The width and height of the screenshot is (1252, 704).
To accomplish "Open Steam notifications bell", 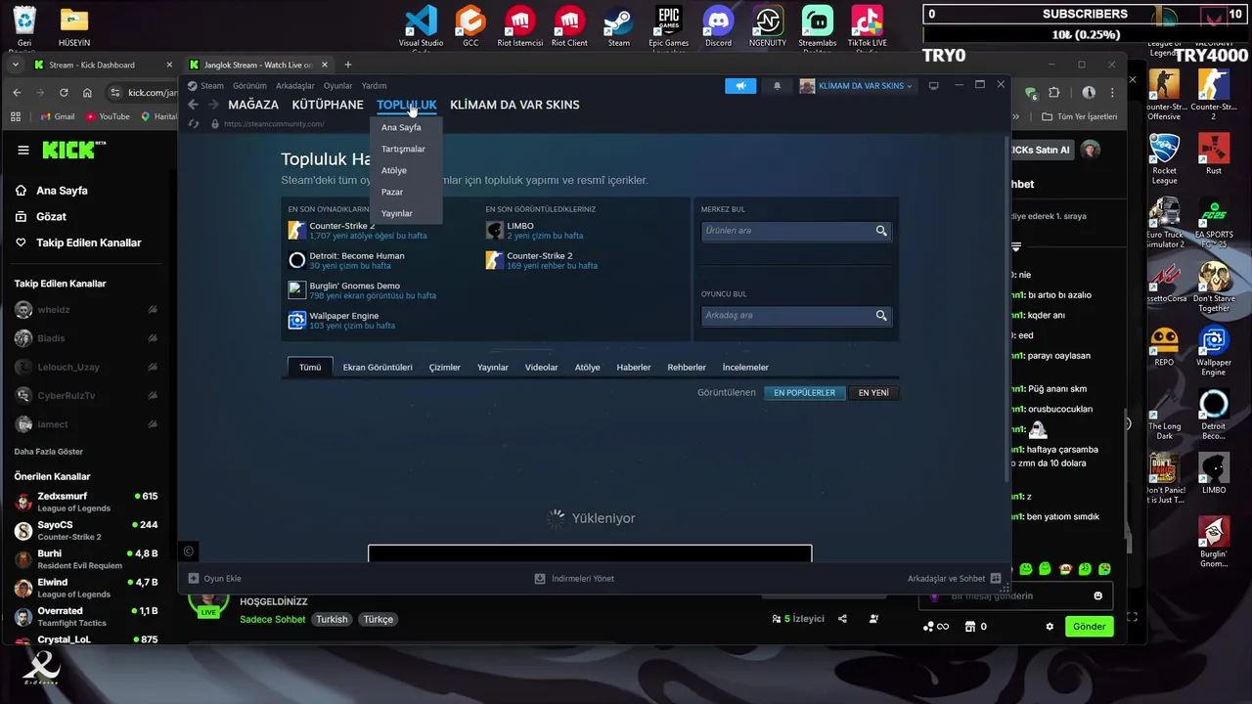I will [778, 86].
